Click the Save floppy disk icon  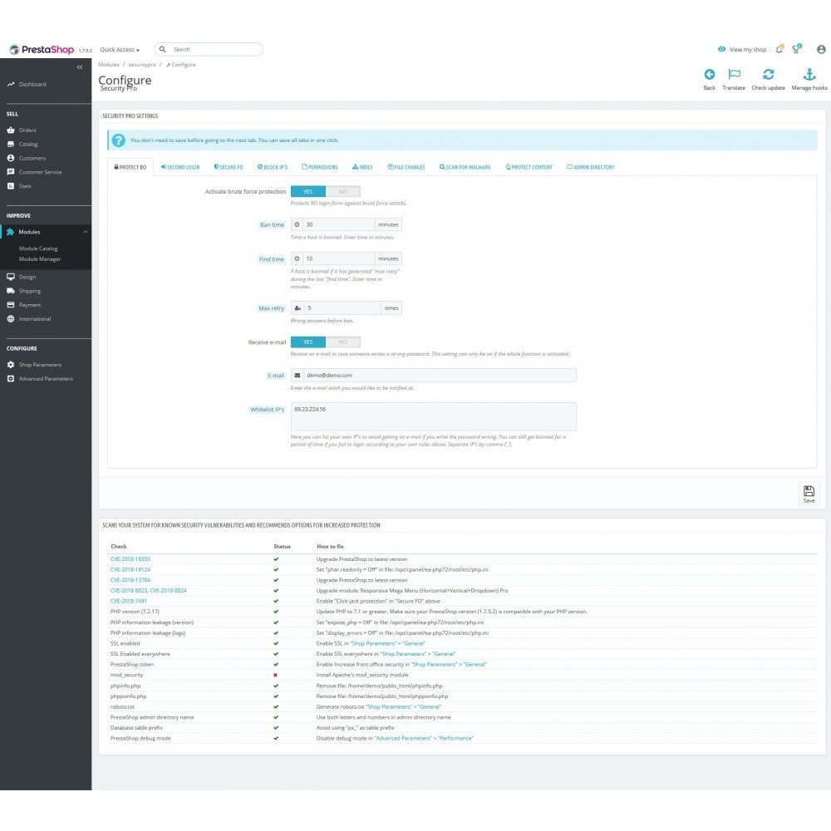(809, 491)
